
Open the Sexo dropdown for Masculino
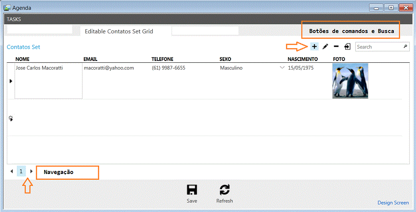[282, 68]
